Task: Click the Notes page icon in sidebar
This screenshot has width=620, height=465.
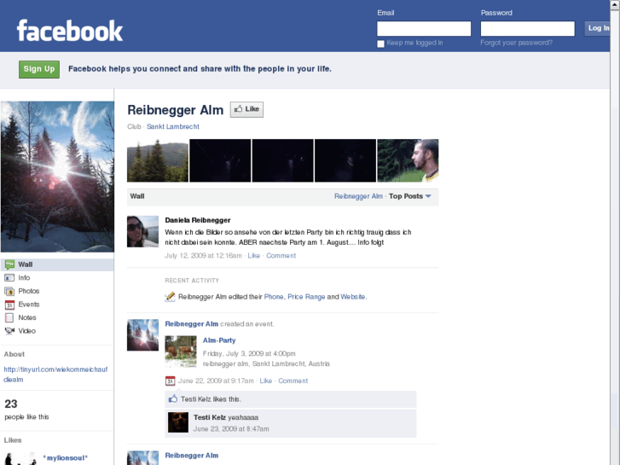Action: pyautogui.click(x=9, y=317)
